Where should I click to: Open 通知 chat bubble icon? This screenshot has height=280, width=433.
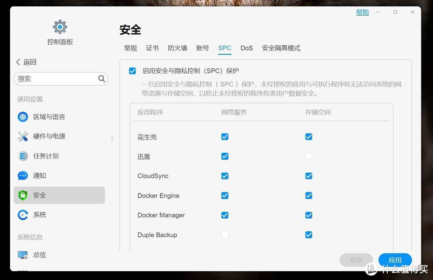[23, 176]
